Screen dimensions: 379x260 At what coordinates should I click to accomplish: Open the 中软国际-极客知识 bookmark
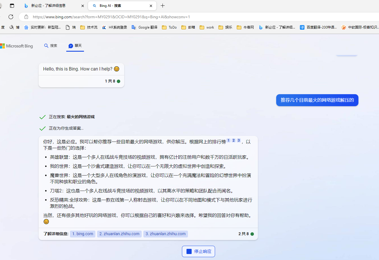tap(360, 27)
